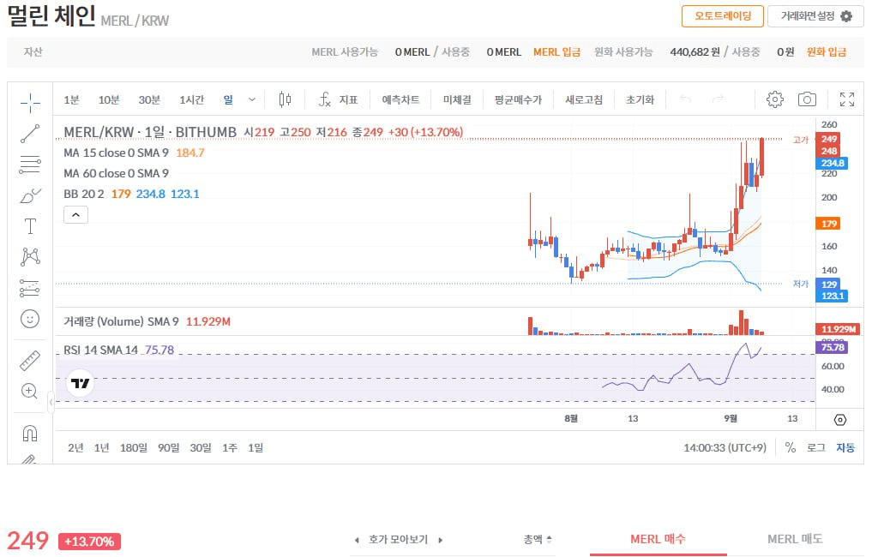Collapse the indicator legend chevron
The width and height of the screenshot is (872, 557).
pos(75,214)
